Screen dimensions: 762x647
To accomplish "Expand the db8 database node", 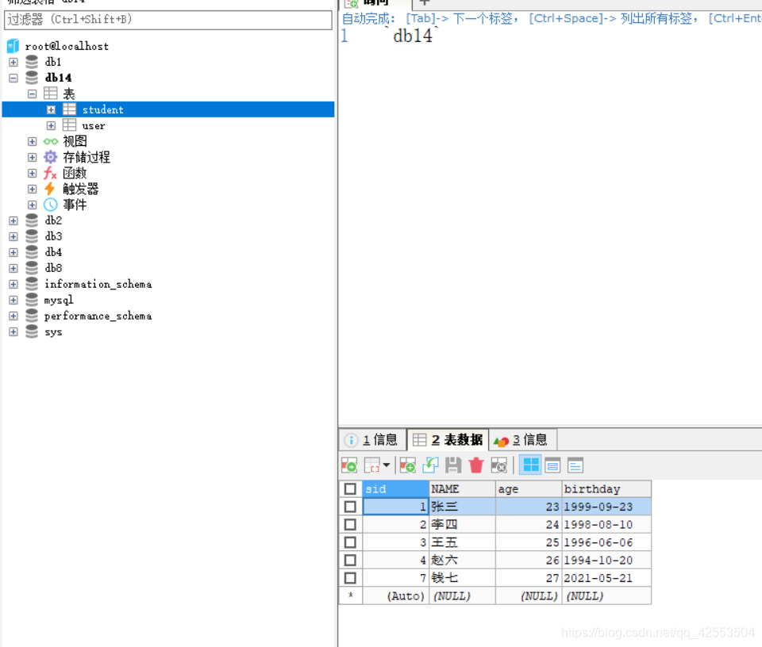I will (13, 269).
